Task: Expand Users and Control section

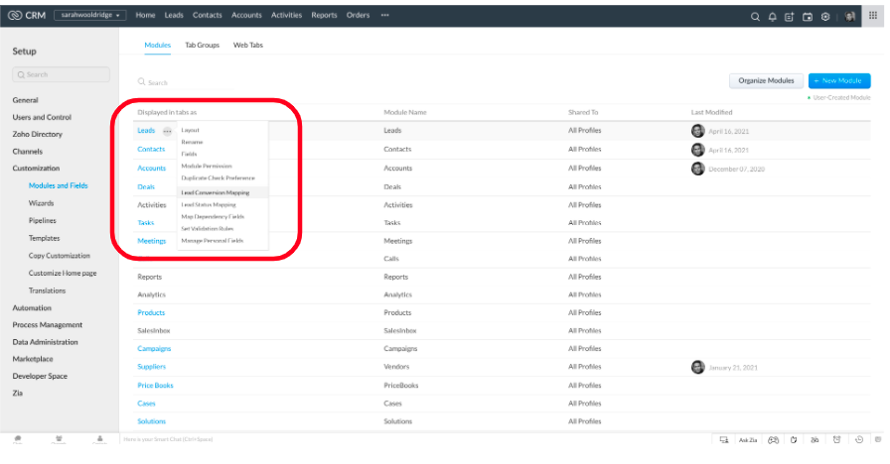Action: pyautogui.click(x=42, y=117)
